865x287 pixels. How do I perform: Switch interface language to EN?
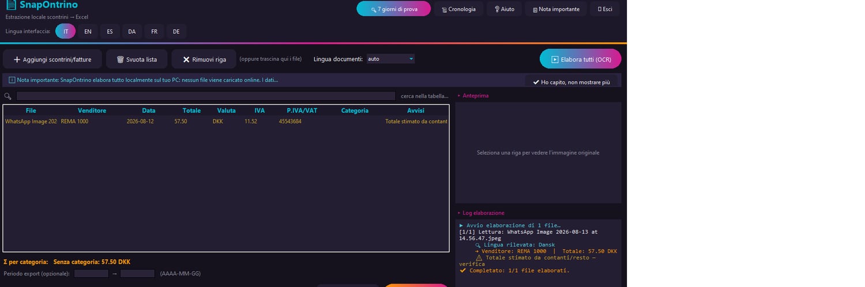(88, 32)
